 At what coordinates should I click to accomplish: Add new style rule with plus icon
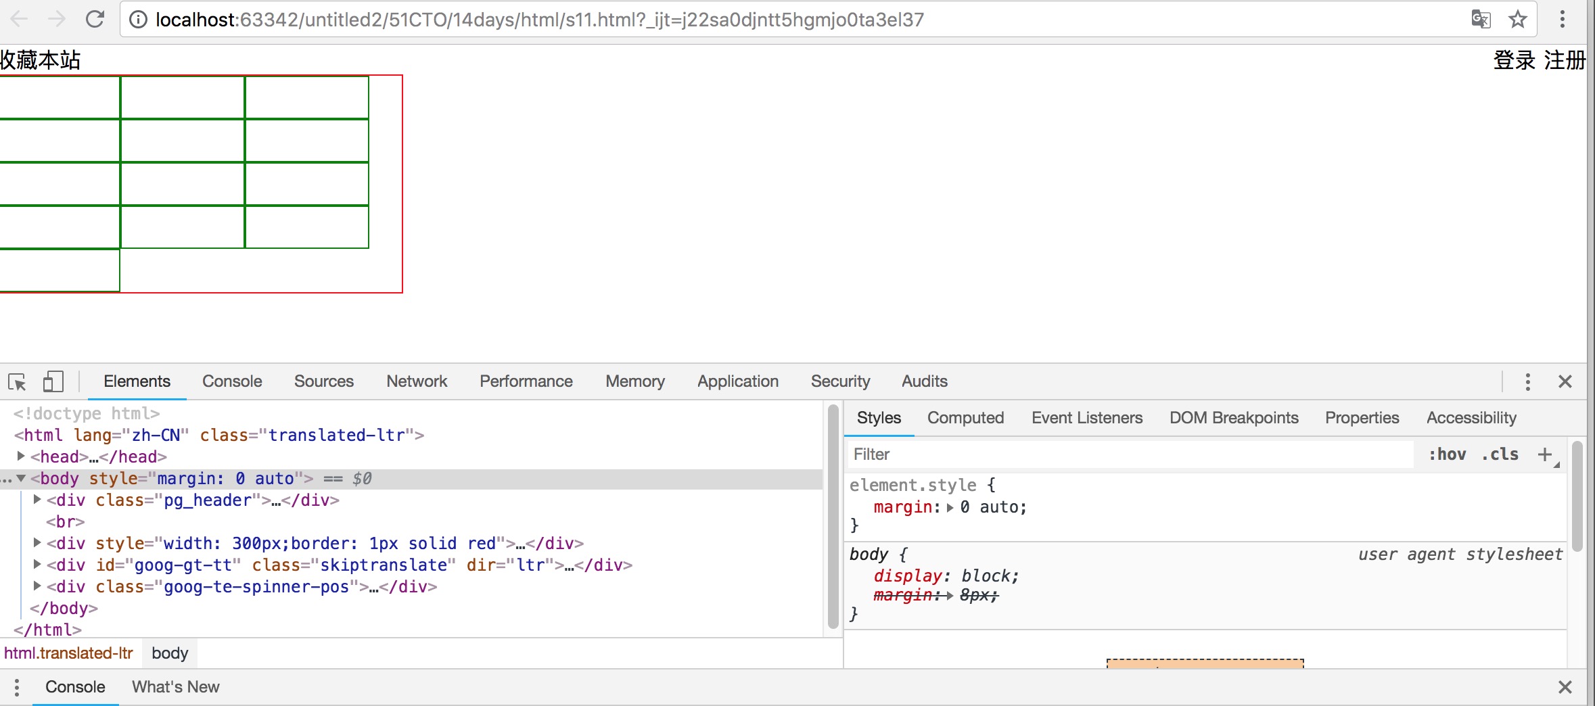[x=1544, y=454]
